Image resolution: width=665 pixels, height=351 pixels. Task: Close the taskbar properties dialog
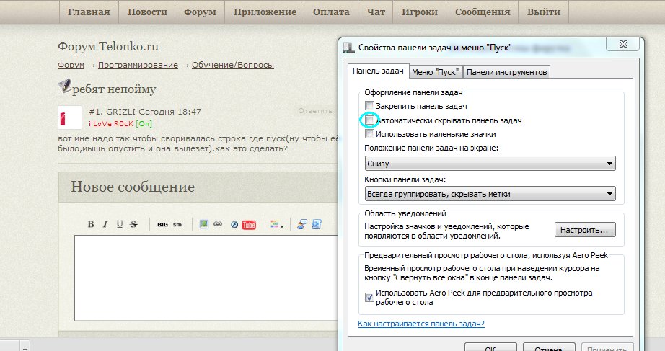(x=622, y=44)
